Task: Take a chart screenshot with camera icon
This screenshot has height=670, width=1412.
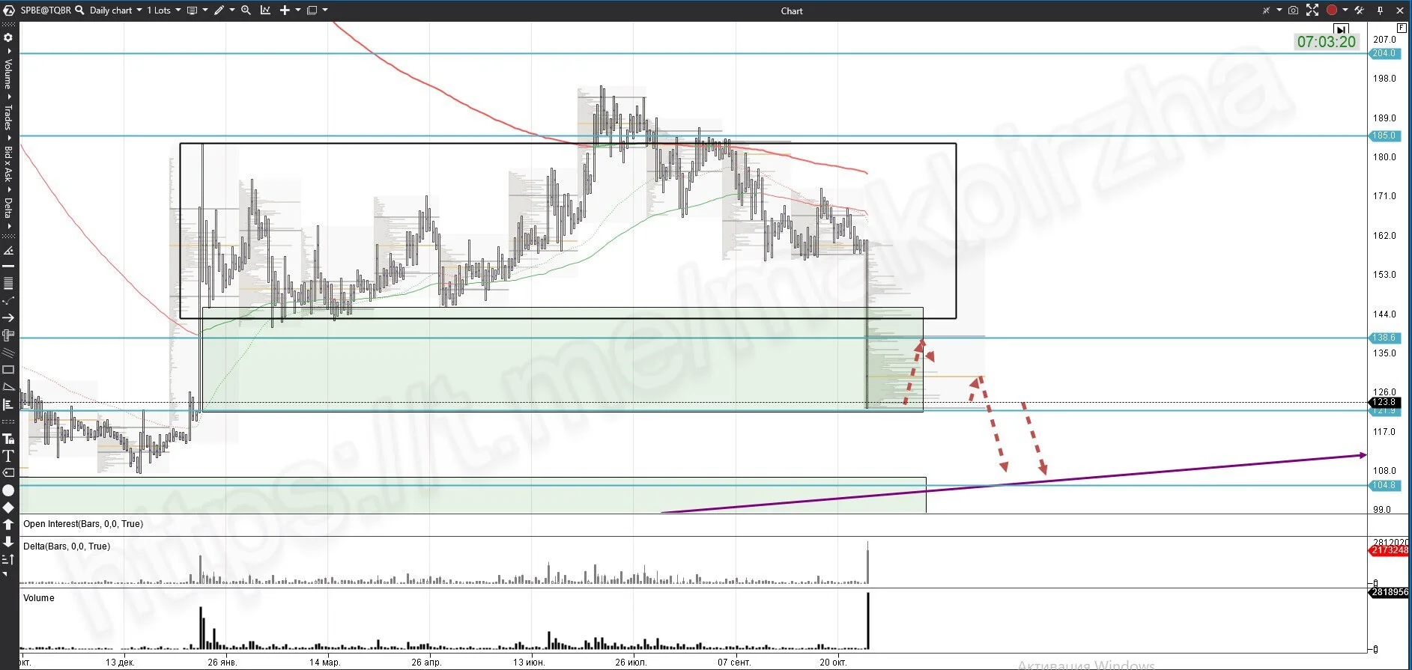Action: (x=1293, y=10)
